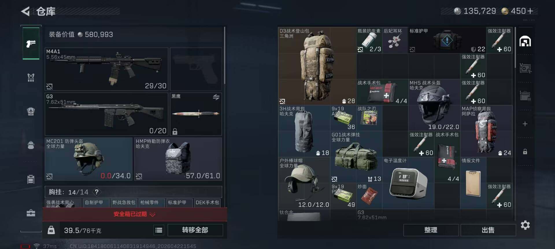Open the safe box briefcase sidebar icon
Viewport: 555px width, 249px height.
click(31, 213)
